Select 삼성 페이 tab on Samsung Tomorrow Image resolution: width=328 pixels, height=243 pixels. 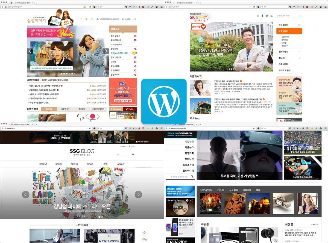pos(234,190)
